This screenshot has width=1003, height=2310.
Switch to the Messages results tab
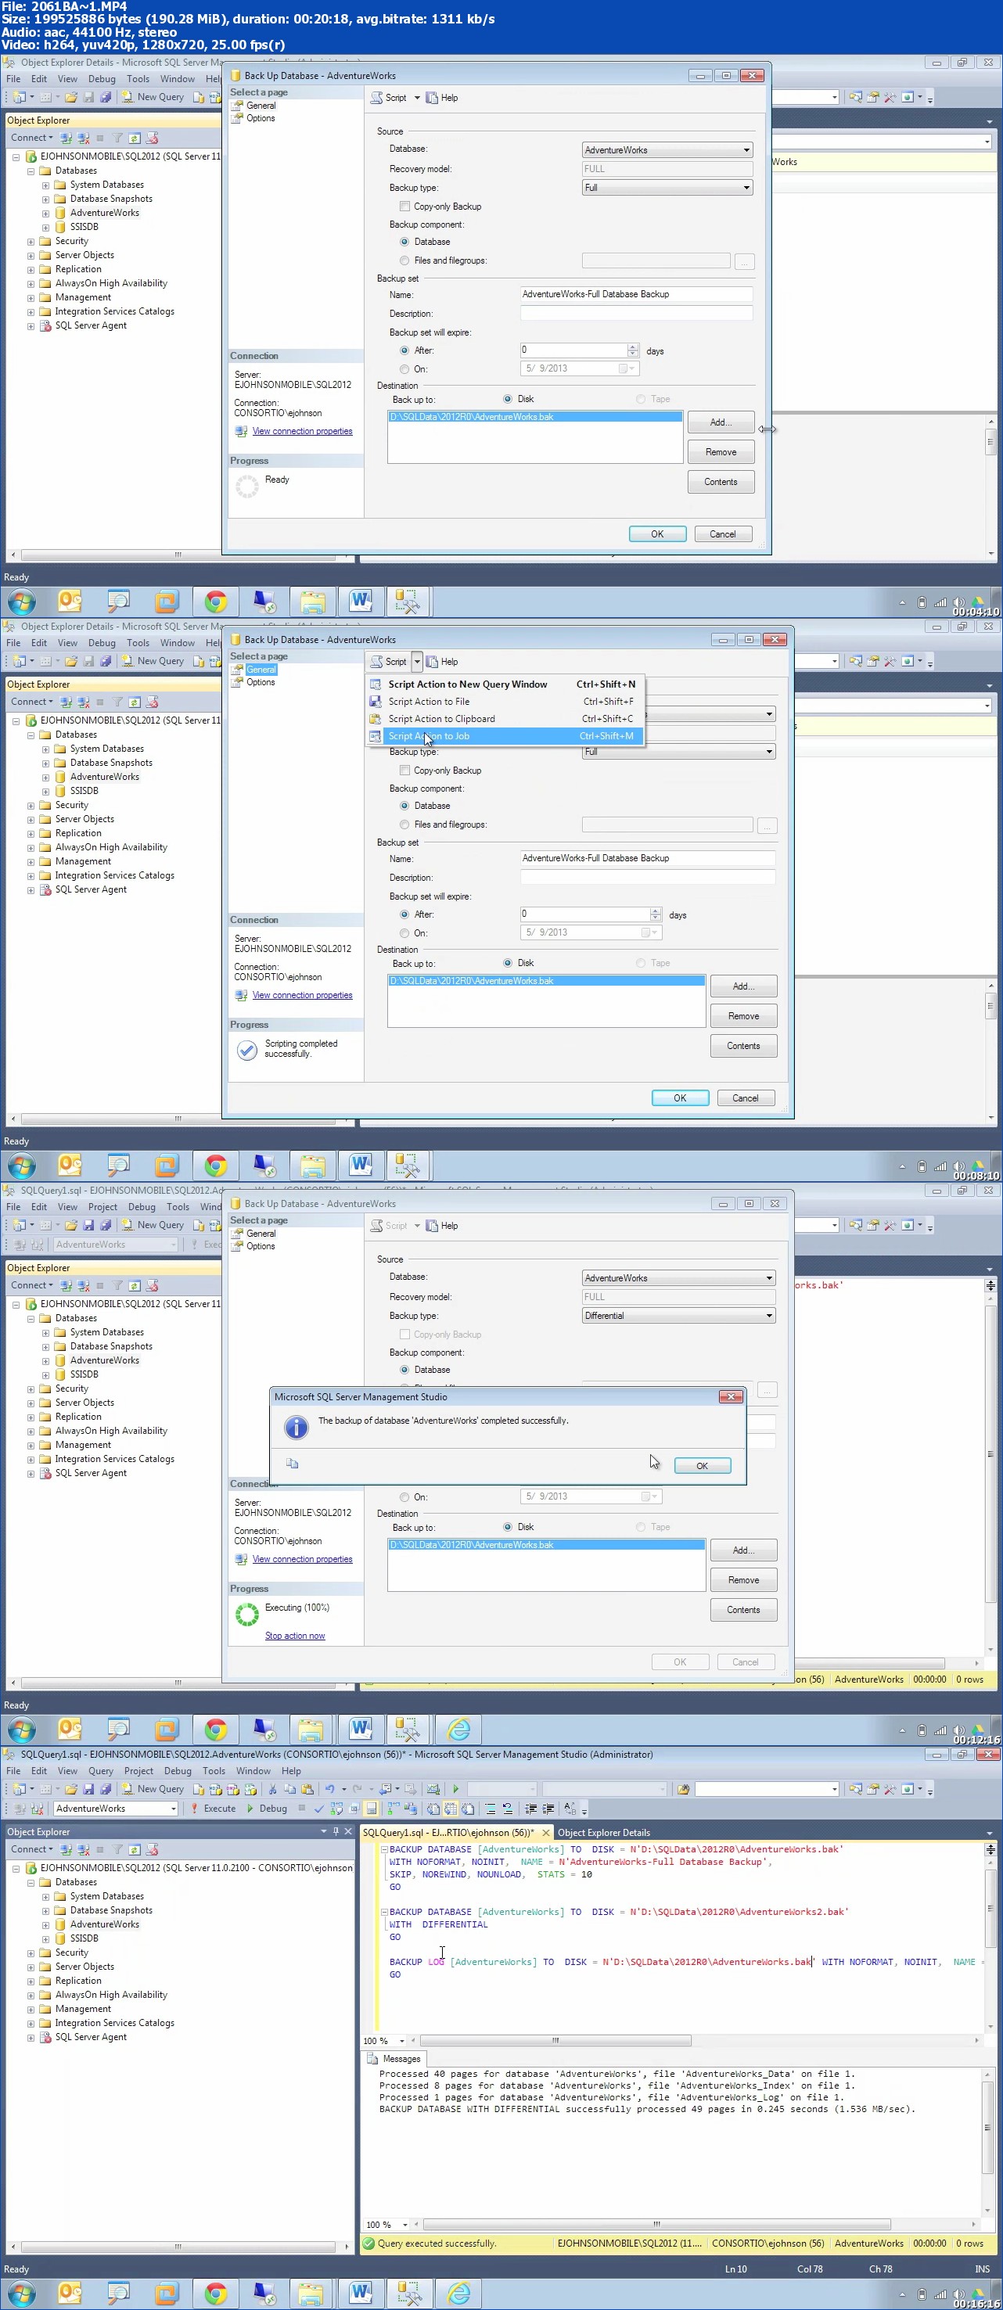[x=395, y=2059]
